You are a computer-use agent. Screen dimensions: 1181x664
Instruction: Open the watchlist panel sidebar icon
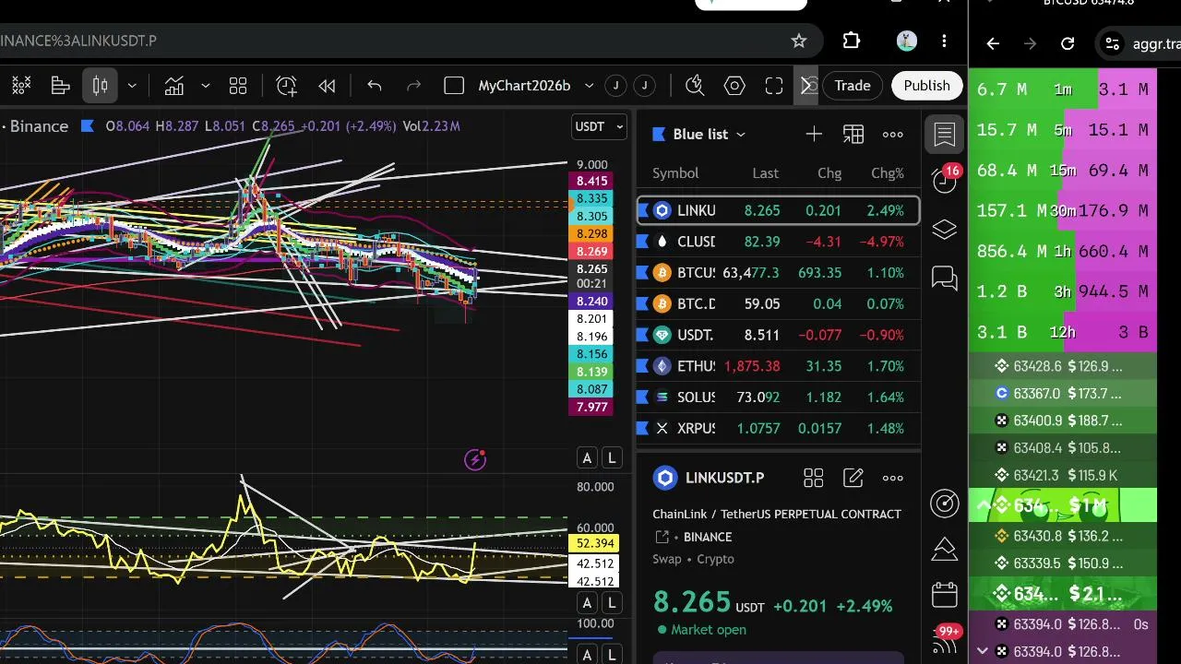click(x=944, y=135)
